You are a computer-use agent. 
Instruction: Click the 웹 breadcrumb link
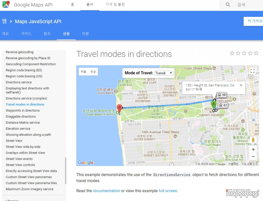pyautogui.click(x=4, y=21)
